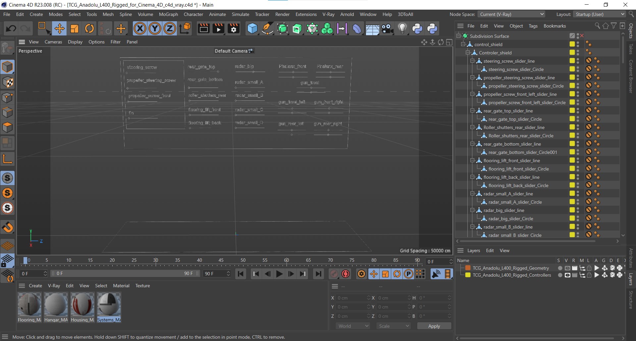The width and height of the screenshot is (636, 341).
Task: Open Layout Startup dropdown
Action: coord(600,14)
